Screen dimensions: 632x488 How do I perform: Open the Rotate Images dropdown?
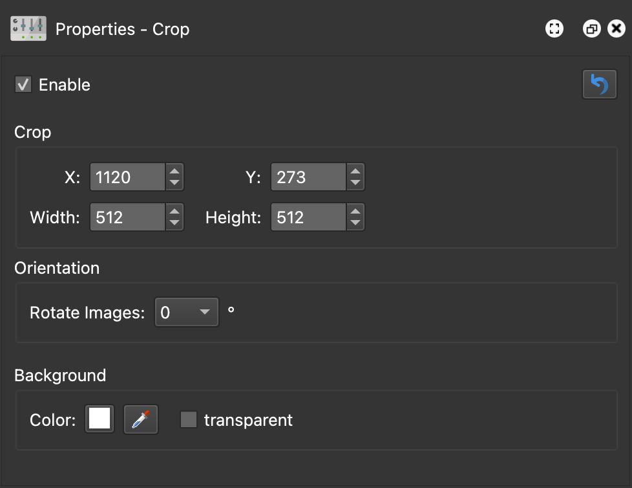tap(186, 311)
